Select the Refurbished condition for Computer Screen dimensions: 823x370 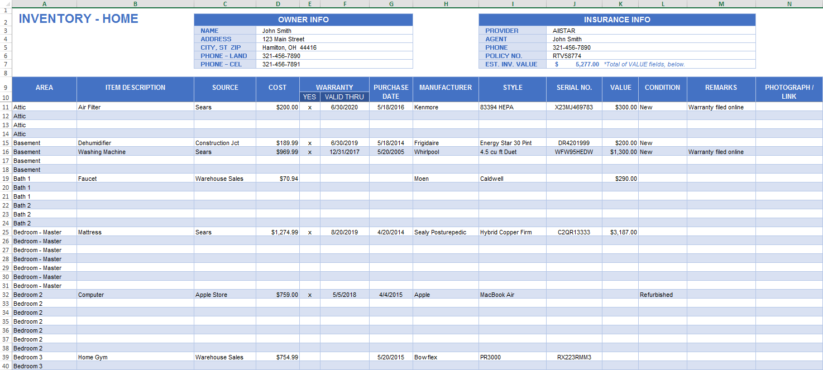[x=662, y=294]
